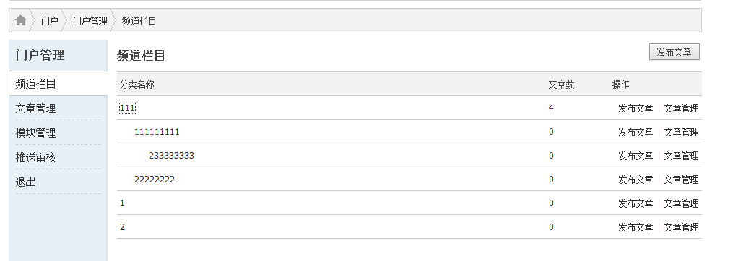Click 文章管理 in the 22222222 row

(x=682, y=180)
